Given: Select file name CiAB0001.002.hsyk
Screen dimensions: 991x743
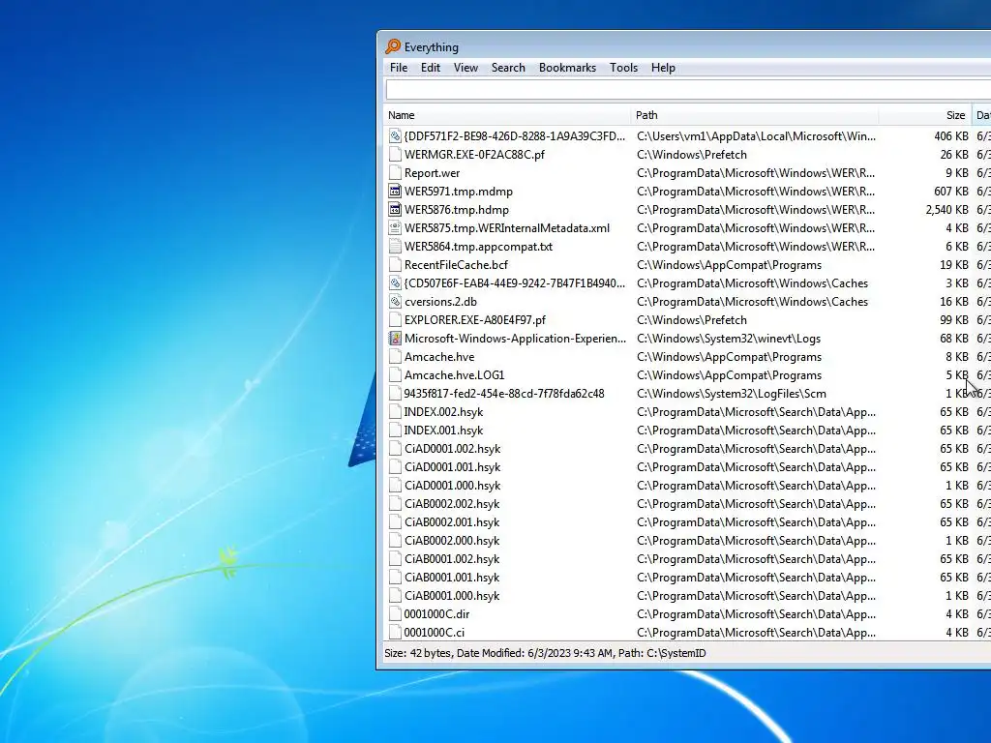Looking at the screenshot, I should [452, 558].
